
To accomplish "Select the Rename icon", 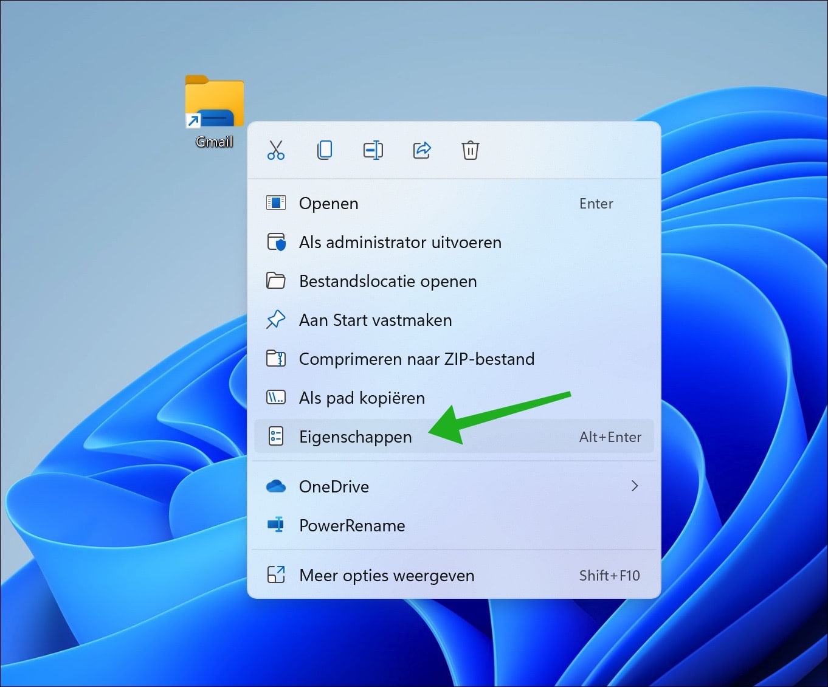I will click(x=373, y=150).
